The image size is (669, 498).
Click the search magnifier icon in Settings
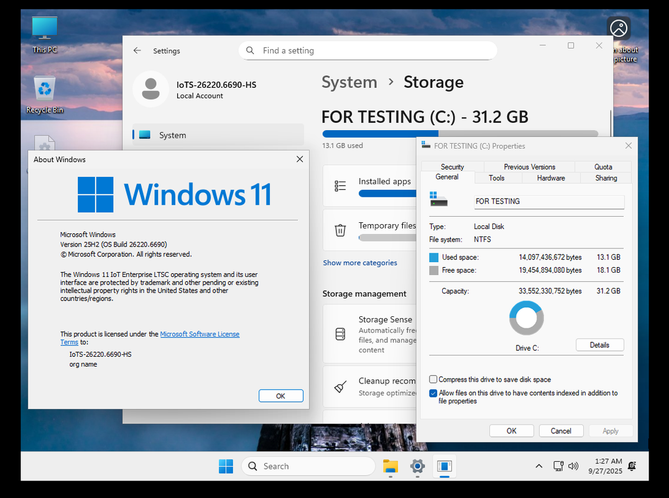(251, 50)
